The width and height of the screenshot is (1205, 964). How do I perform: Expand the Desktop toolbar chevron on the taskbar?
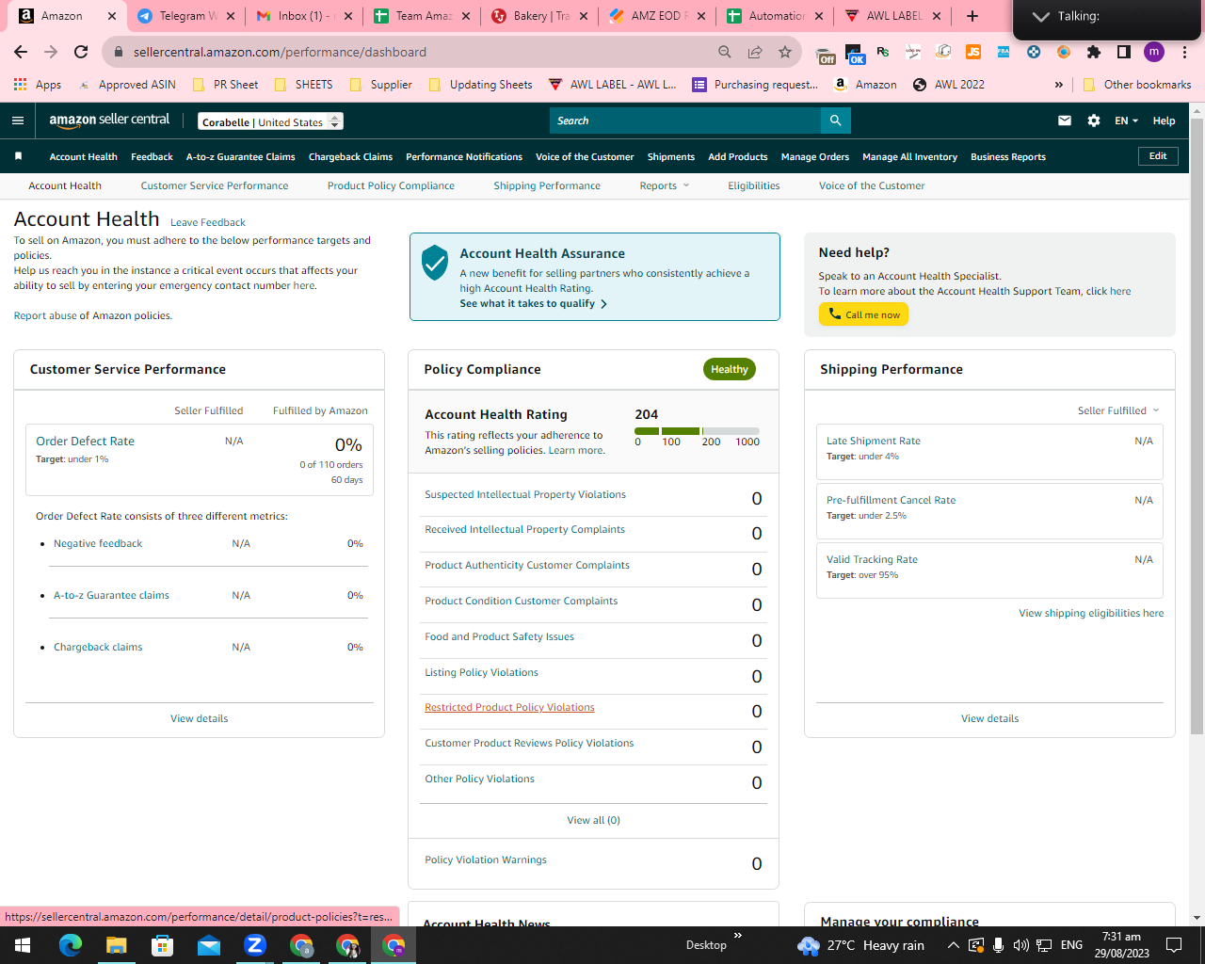tap(738, 935)
